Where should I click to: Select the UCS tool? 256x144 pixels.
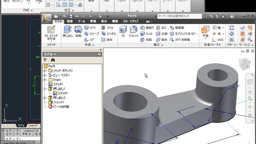pyautogui.click(x=218, y=40)
